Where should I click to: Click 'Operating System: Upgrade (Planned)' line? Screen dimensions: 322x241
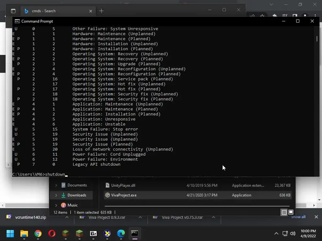click(x=116, y=64)
